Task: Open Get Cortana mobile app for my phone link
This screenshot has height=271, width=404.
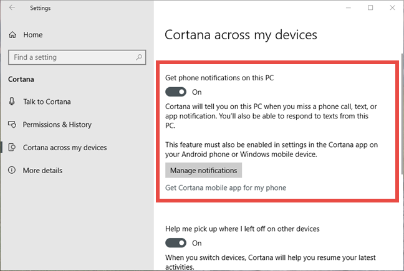Action: coord(226,188)
